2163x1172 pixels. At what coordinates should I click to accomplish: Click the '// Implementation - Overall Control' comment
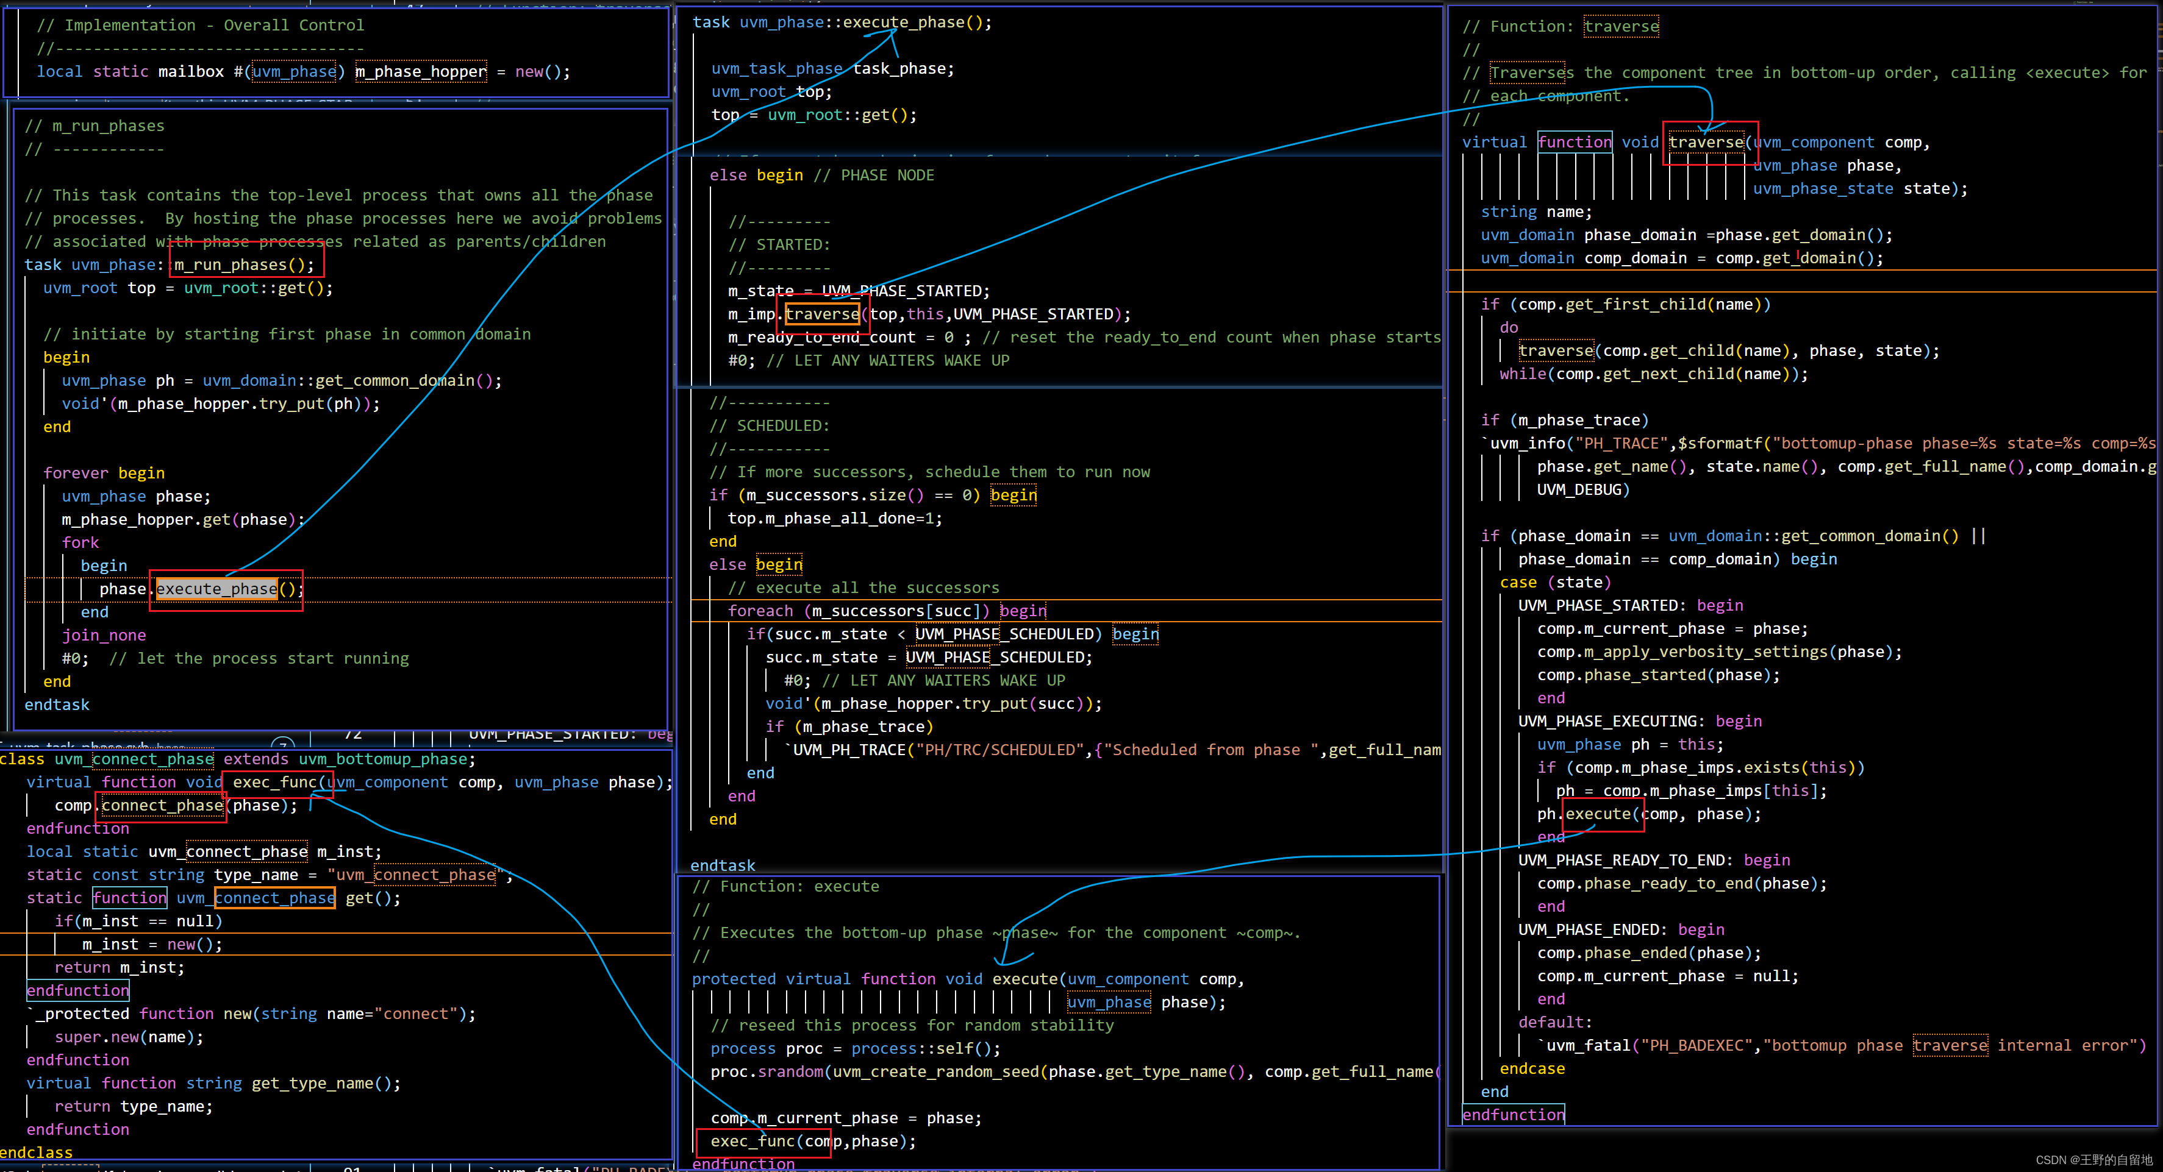tap(200, 25)
